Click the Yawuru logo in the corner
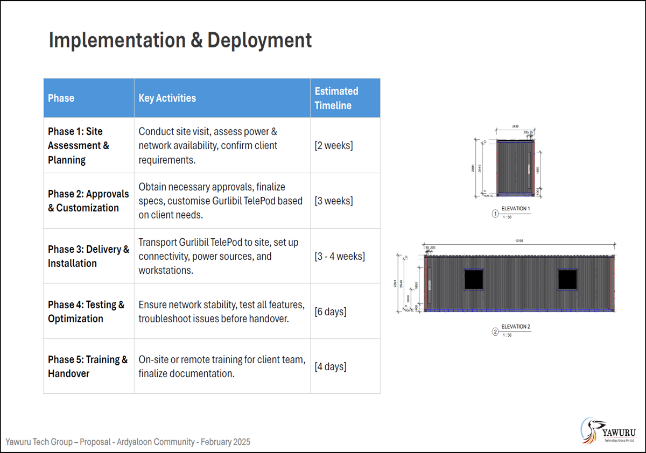Image resolution: width=646 pixels, height=453 pixels. tap(609, 431)
